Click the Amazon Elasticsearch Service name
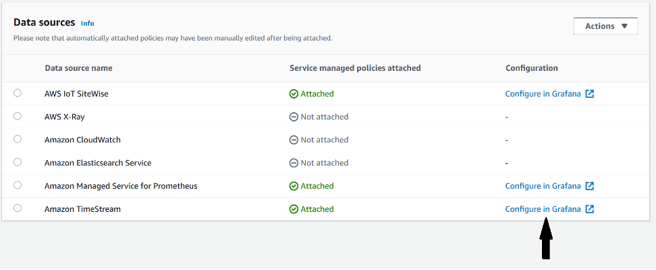Screen dimensions: 656x270 pos(98,163)
